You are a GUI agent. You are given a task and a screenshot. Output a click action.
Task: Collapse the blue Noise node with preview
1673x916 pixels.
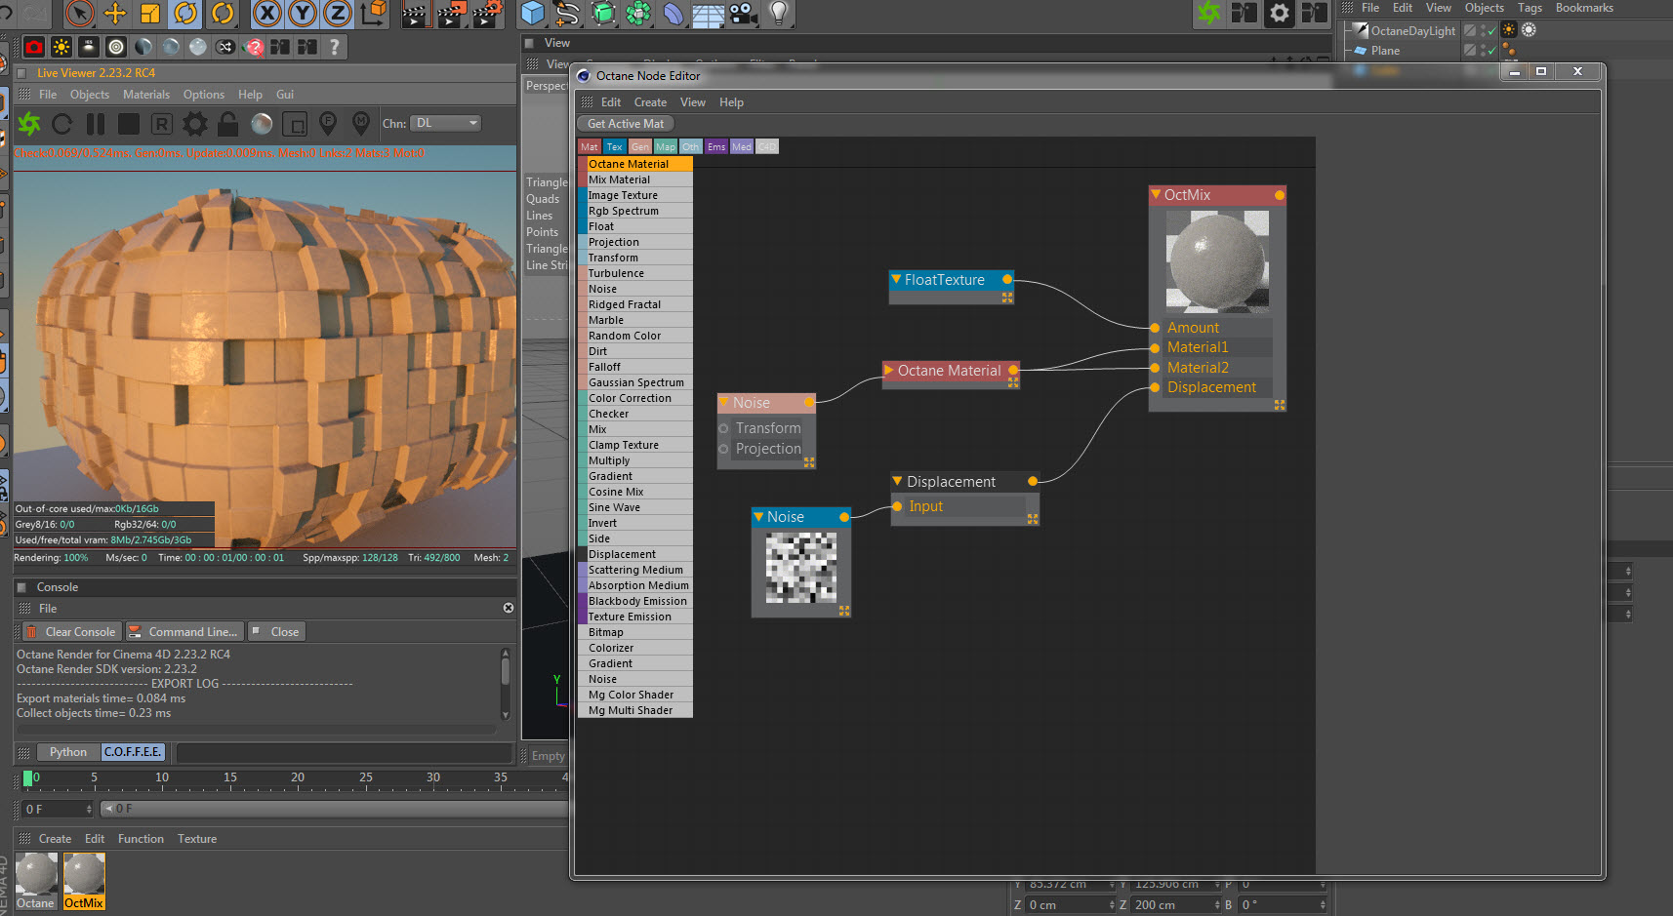758,516
